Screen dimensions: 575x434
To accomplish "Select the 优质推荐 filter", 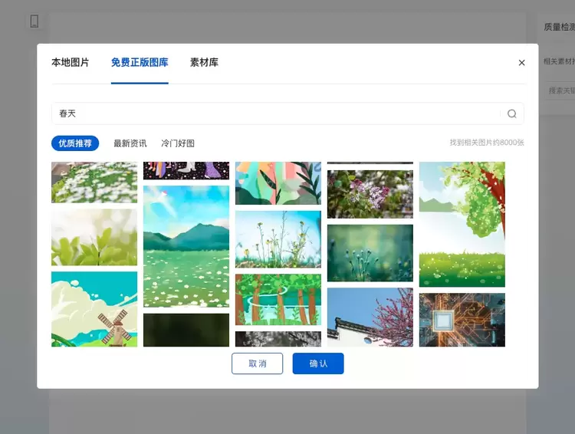I will click(75, 143).
